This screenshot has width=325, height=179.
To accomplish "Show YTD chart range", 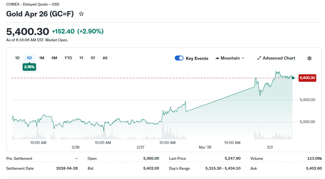I will click(x=68, y=58).
